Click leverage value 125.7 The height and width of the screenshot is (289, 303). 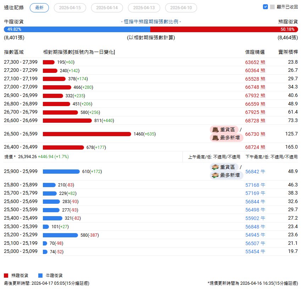(291, 134)
